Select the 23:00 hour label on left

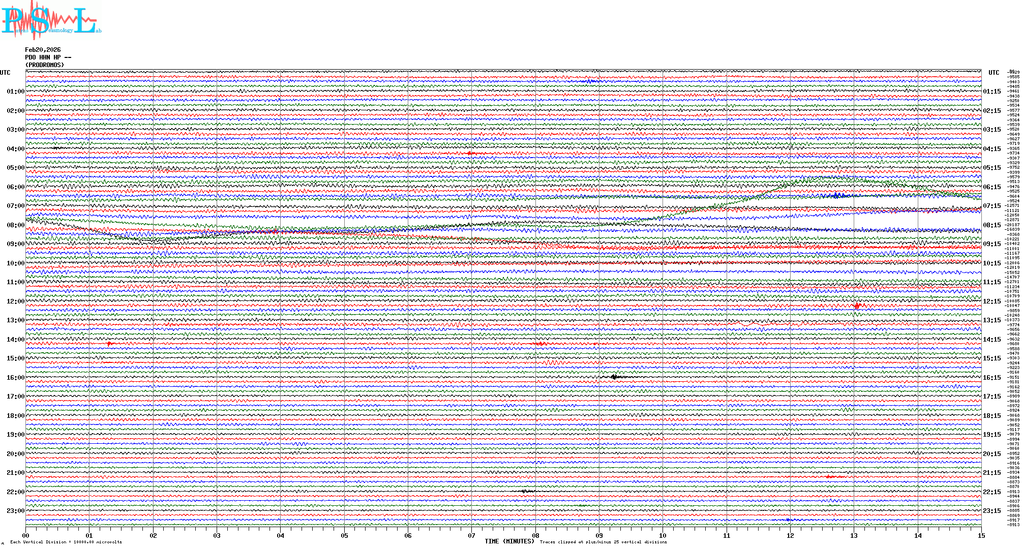(15, 511)
